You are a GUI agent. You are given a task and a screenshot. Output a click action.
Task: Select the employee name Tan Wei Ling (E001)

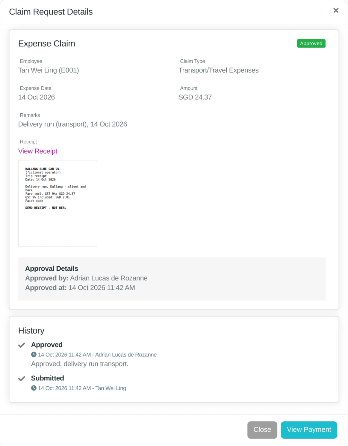pyautogui.click(x=49, y=70)
